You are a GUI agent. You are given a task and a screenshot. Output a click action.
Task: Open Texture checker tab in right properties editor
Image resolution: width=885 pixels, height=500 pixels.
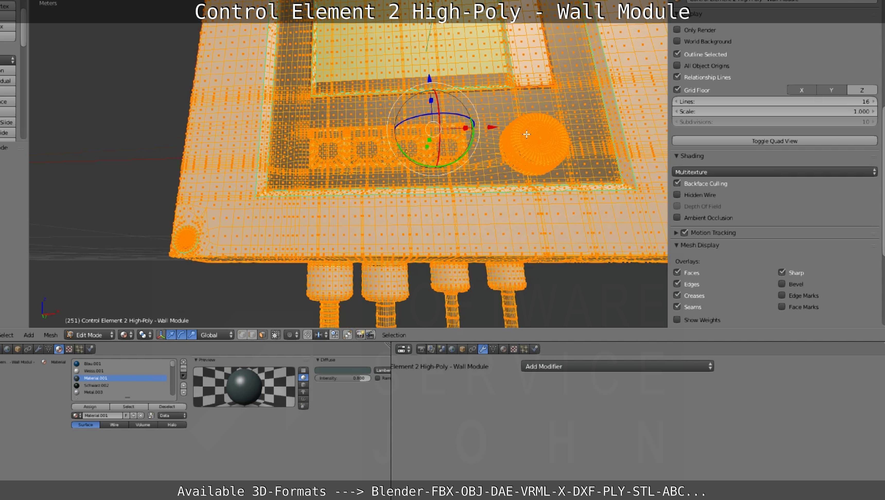[514, 349]
